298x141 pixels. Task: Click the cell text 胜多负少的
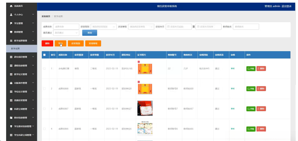(127, 68)
